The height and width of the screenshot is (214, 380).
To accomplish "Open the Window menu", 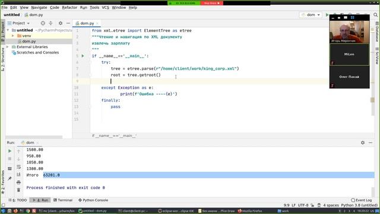I will click(x=119, y=8).
